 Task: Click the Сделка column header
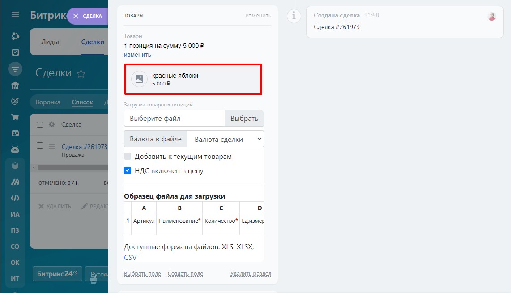[x=72, y=124]
